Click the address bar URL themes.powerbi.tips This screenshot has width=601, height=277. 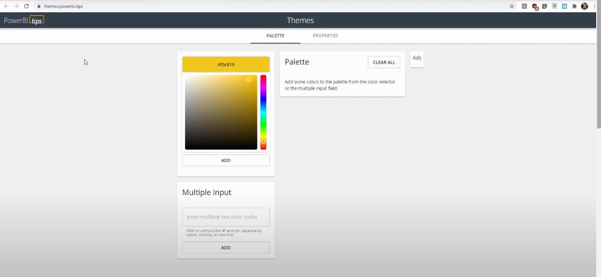tap(63, 6)
